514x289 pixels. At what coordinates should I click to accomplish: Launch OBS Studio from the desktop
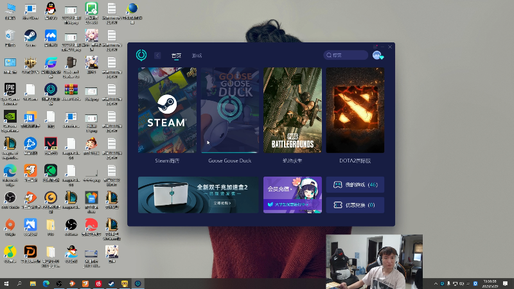[x=10, y=200]
